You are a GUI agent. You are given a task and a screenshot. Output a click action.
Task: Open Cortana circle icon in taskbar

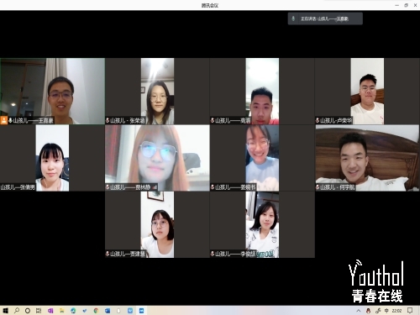[28, 311]
